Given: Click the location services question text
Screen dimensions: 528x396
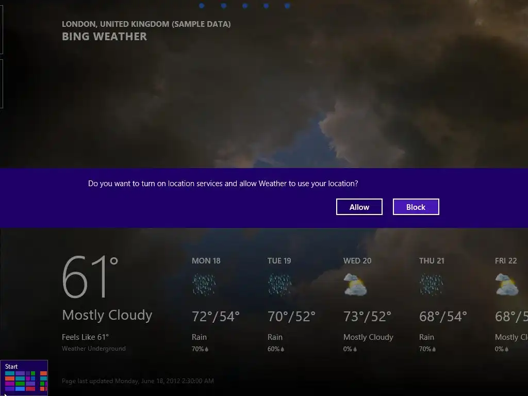Looking at the screenshot, I should (x=223, y=184).
